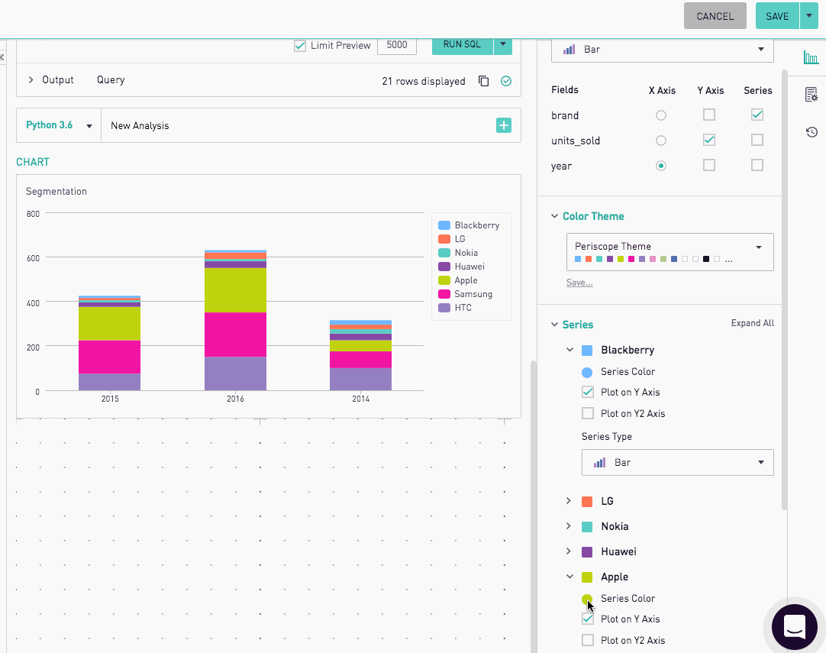Open the chat support bubble

click(795, 626)
